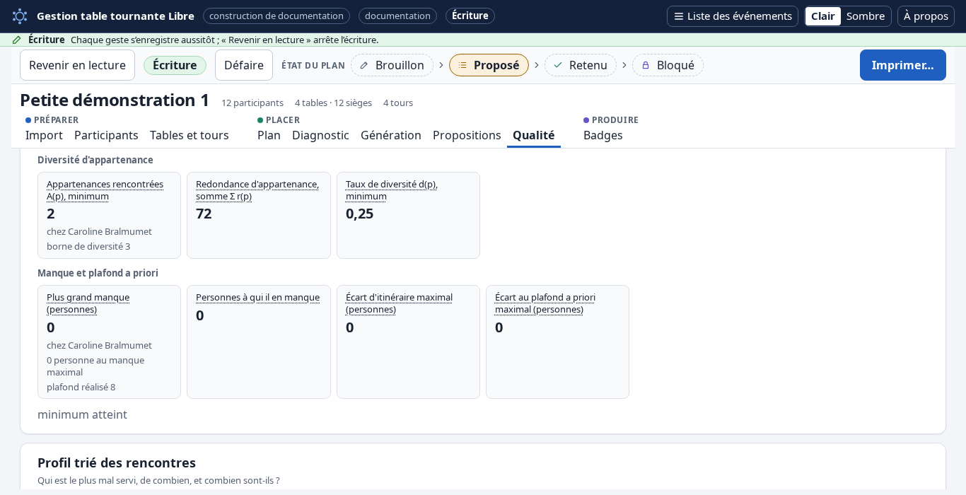Click the pencil icon in Brouillon state
This screenshot has height=495, width=966.
coord(364,65)
